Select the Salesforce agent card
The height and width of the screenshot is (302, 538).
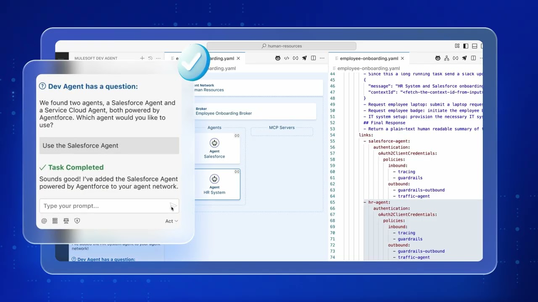217,148
